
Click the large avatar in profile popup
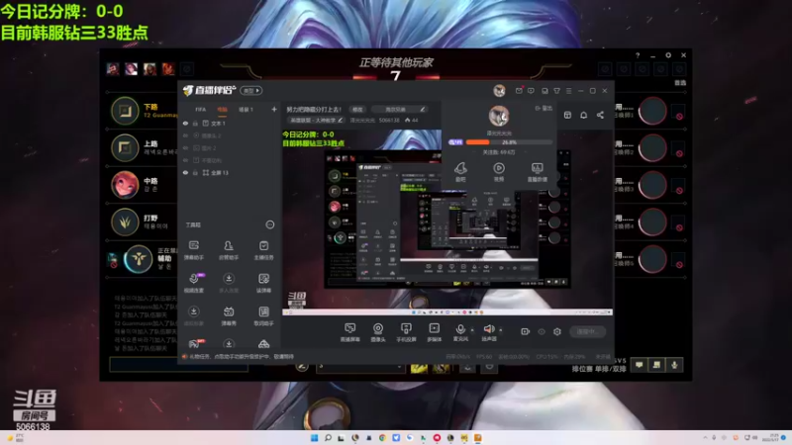[499, 116]
